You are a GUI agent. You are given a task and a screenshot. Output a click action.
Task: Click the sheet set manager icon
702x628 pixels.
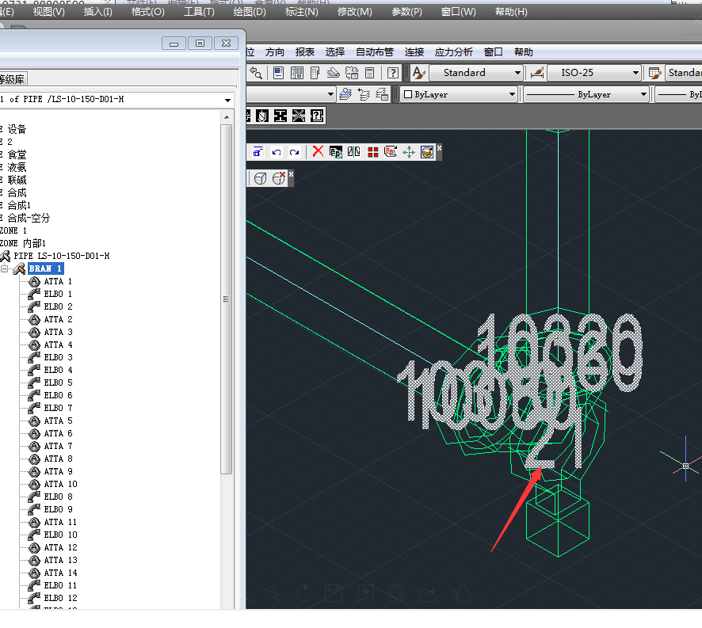point(333,73)
